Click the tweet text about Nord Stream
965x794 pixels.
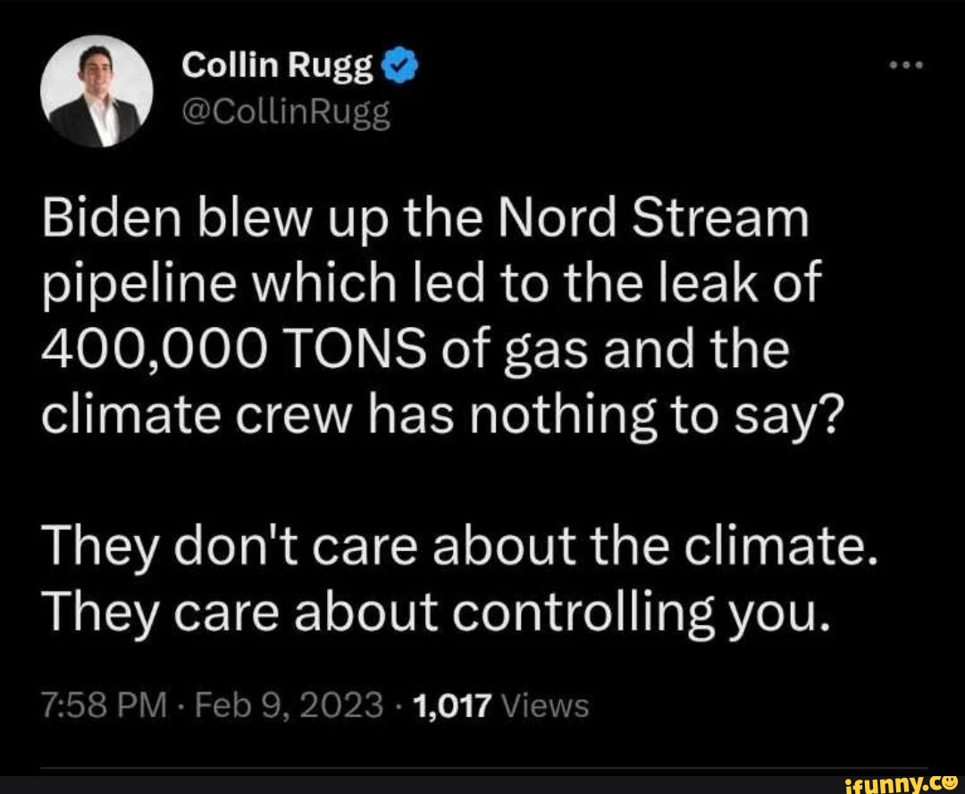pyautogui.click(x=441, y=319)
